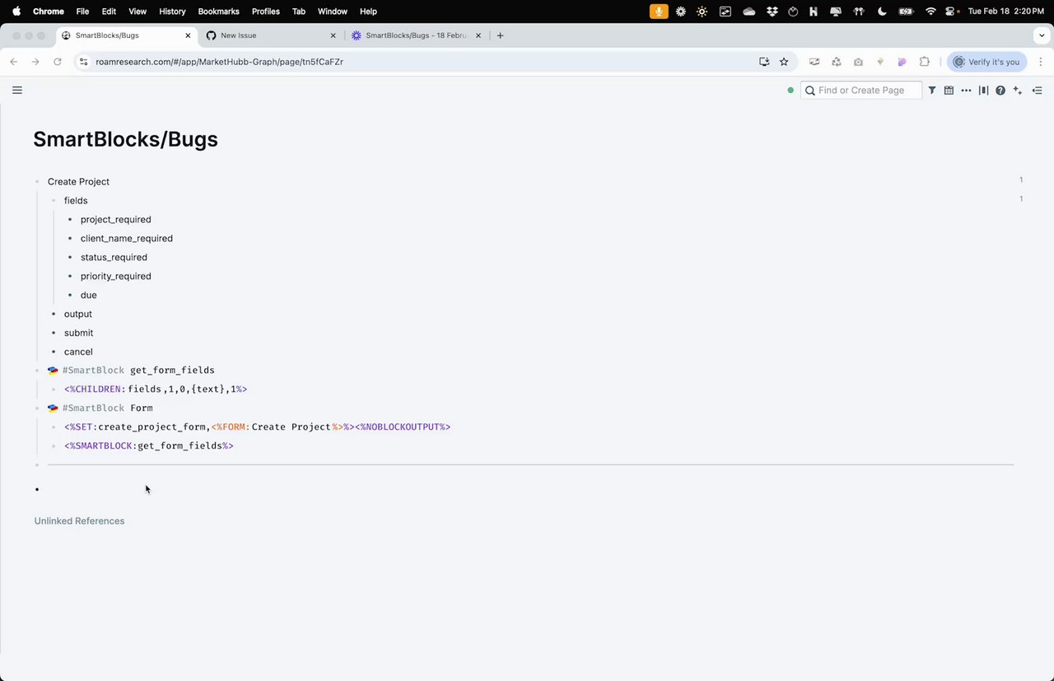Click the screen cast extension icon
The height and width of the screenshot is (681, 1054).
(814, 62)
